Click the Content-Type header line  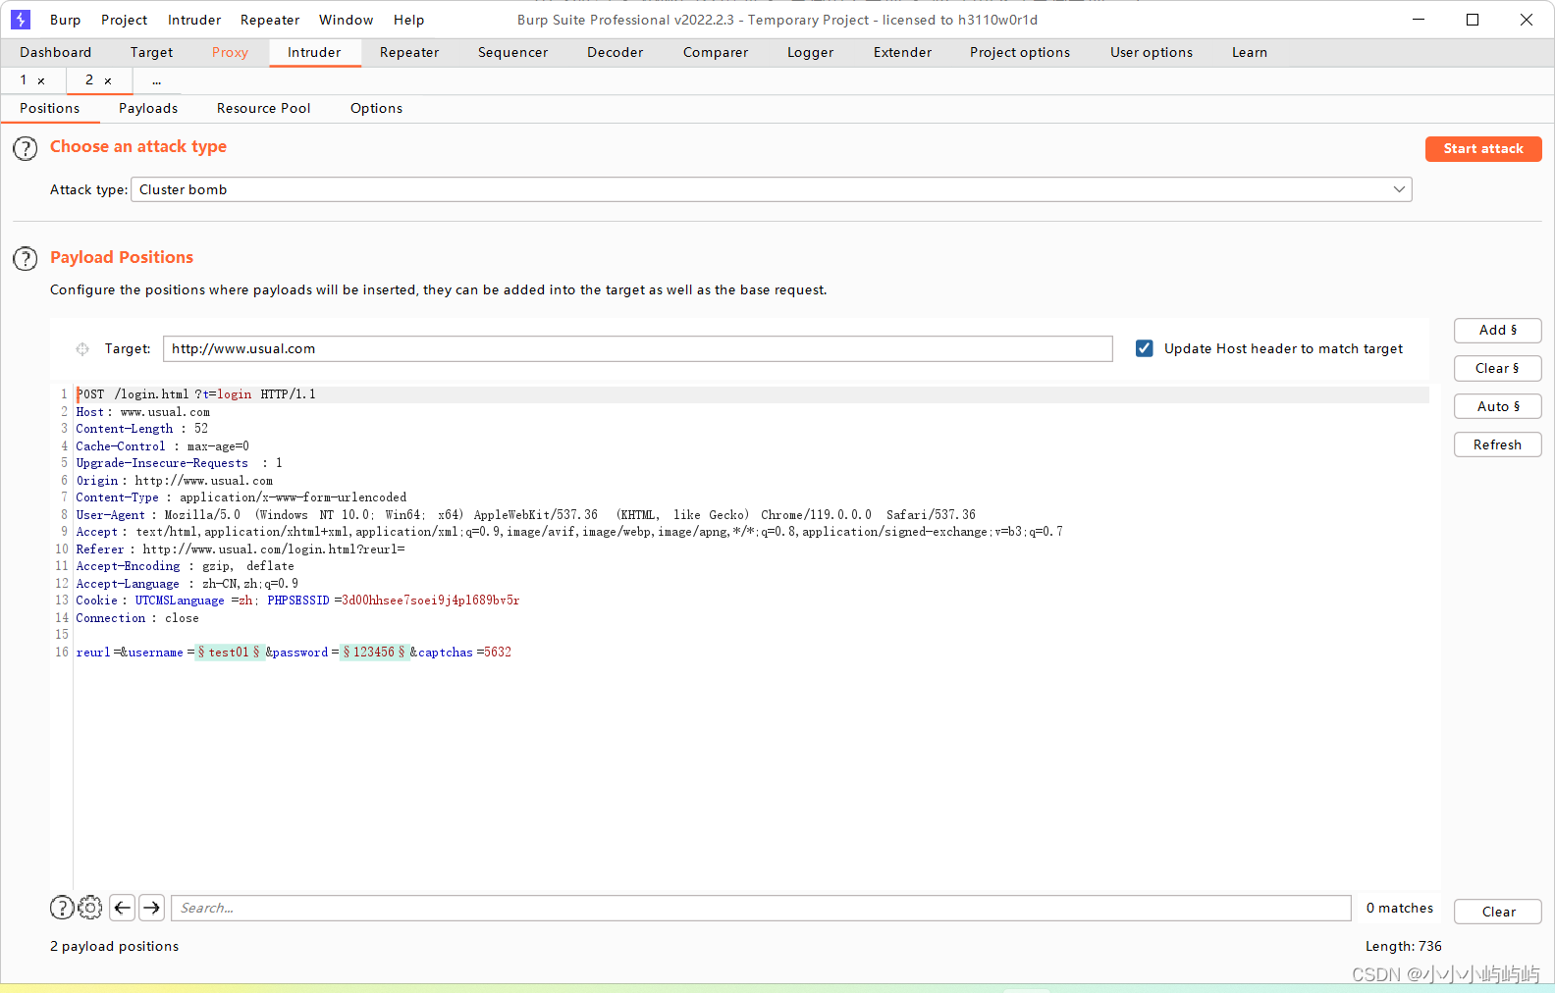coord(241,497)
